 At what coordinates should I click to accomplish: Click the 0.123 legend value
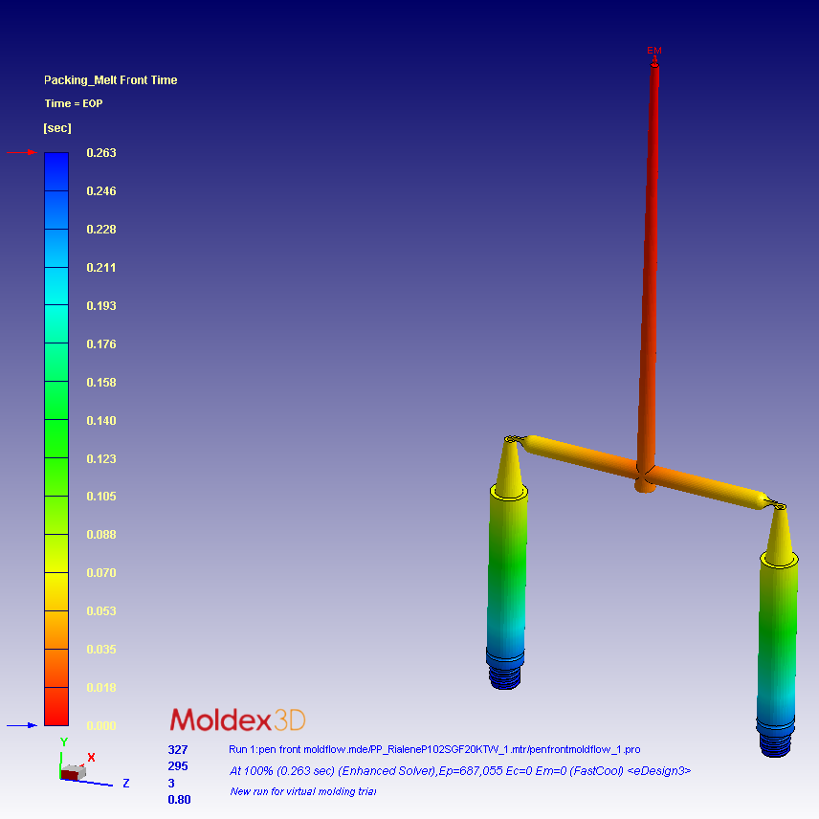point(101,458)
